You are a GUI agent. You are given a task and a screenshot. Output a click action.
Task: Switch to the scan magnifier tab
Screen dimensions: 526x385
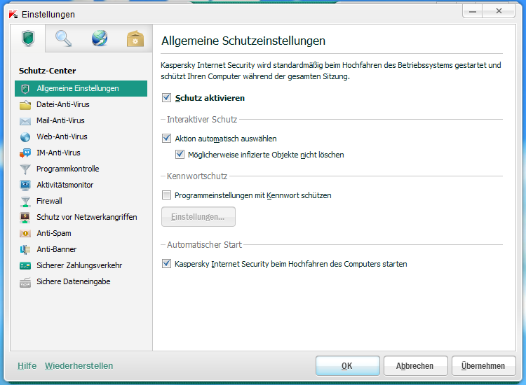pyautogui.click(x=63, y=38)
